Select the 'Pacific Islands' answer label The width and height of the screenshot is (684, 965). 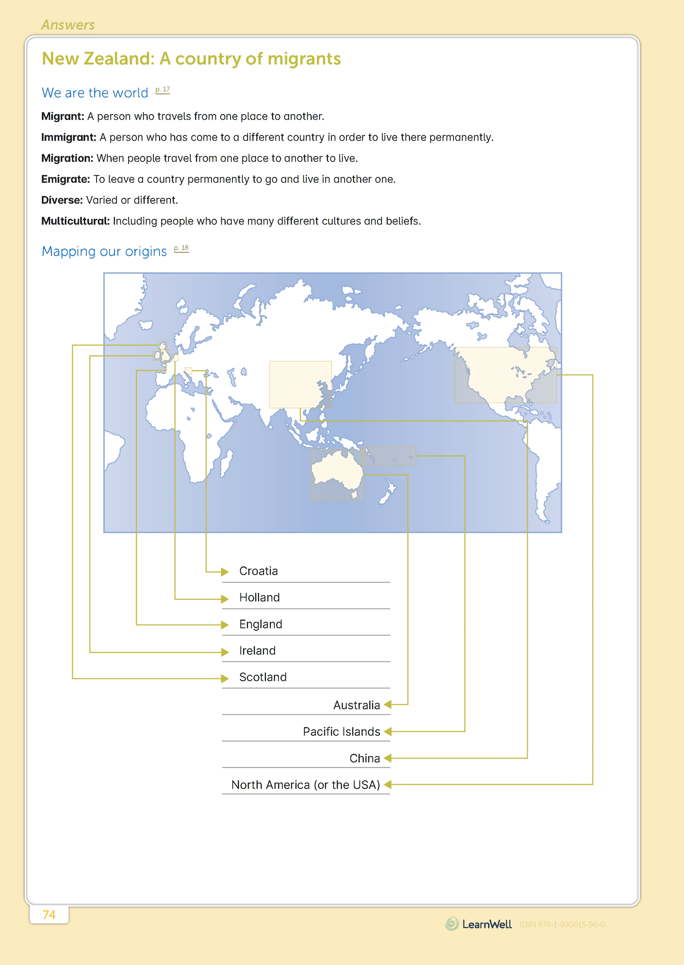click(341, 732)
